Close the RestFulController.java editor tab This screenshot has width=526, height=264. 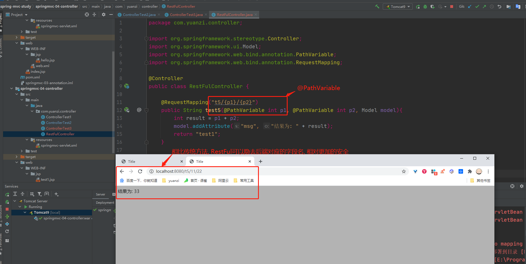256,15
